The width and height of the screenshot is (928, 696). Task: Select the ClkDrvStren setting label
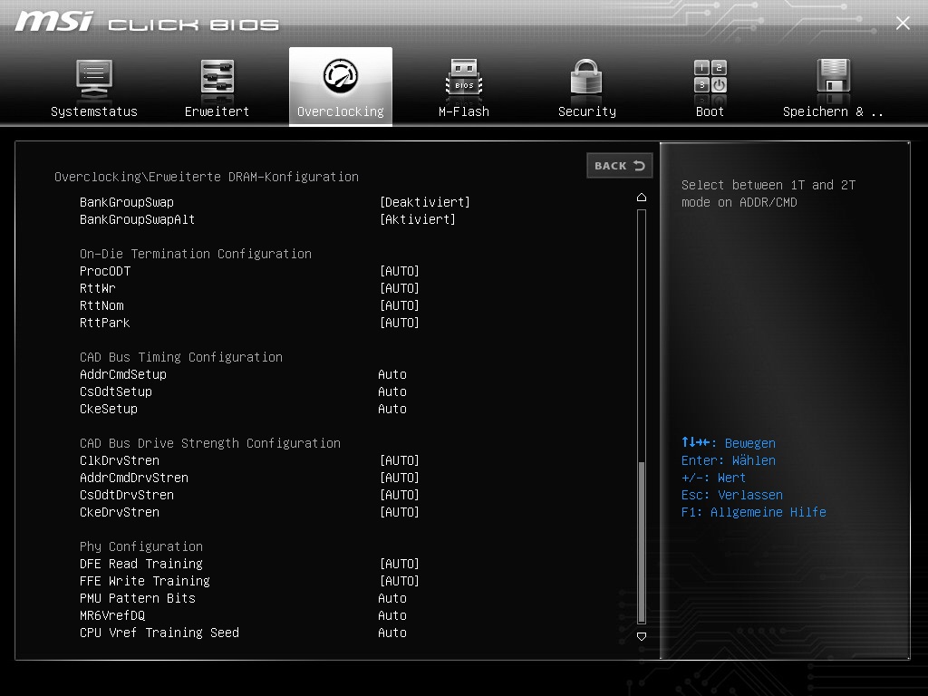[120, 460]
